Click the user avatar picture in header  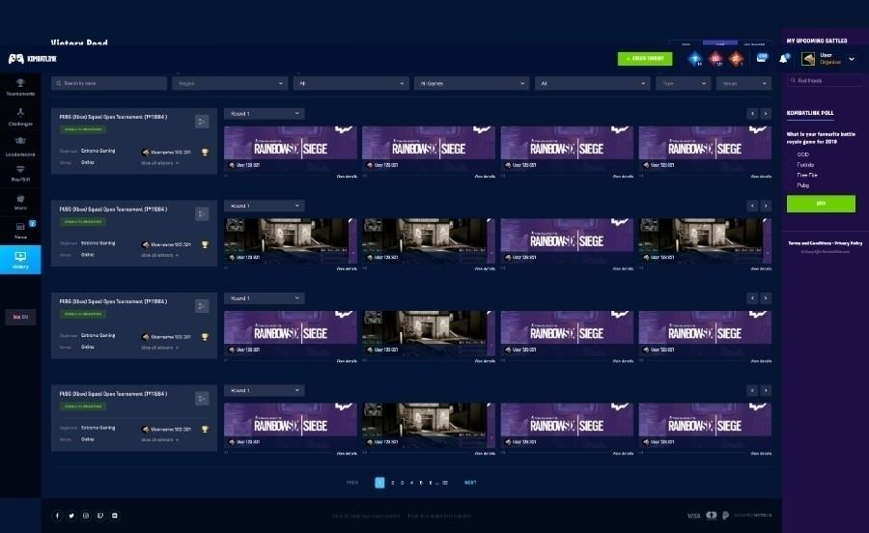click(808, 59)
